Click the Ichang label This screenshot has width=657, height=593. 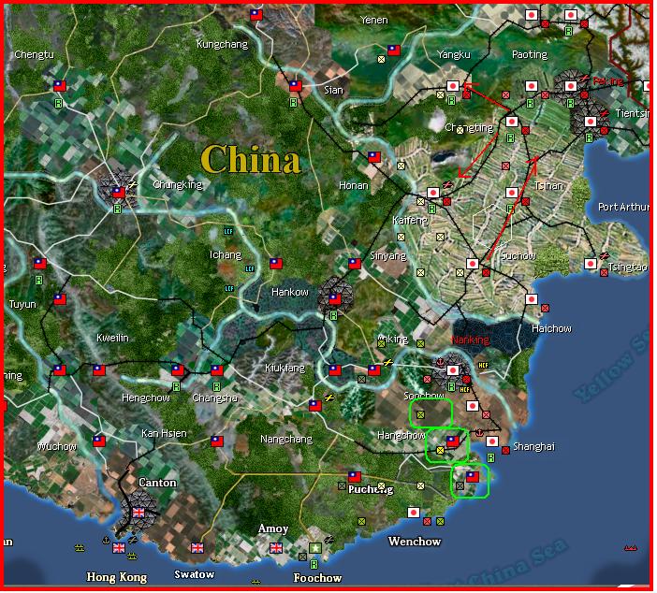tap(226, 254)
